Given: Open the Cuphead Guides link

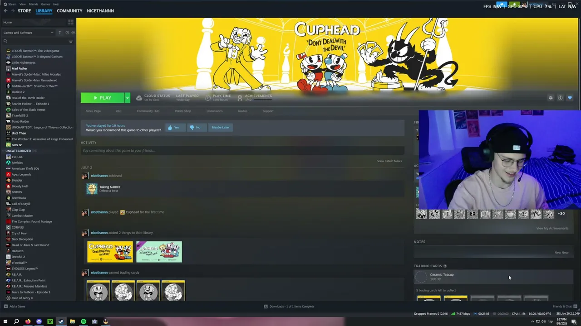Looking at the screenshot, I should (242, 111).
